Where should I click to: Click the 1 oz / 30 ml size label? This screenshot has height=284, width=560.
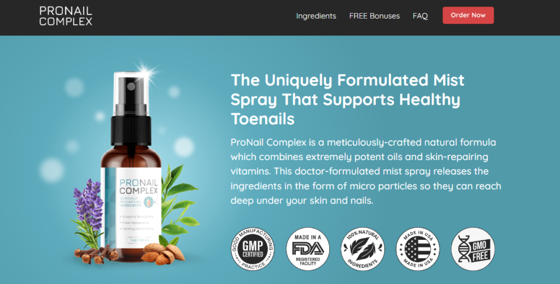[x=139, y=240]
